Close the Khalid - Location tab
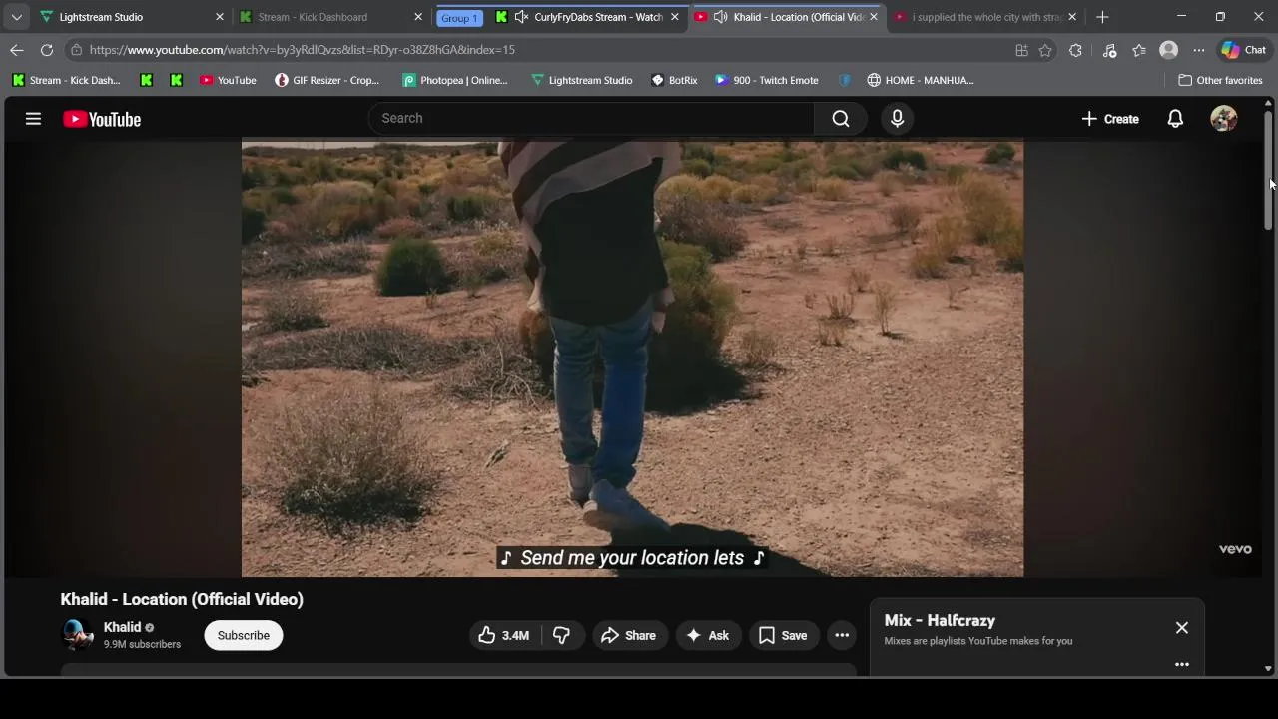The height and width of the screenshot is (719, 1278). point(873,17)
